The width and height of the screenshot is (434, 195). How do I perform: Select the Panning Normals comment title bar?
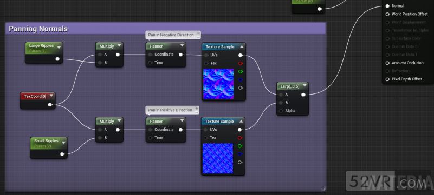tap(165, 29)
